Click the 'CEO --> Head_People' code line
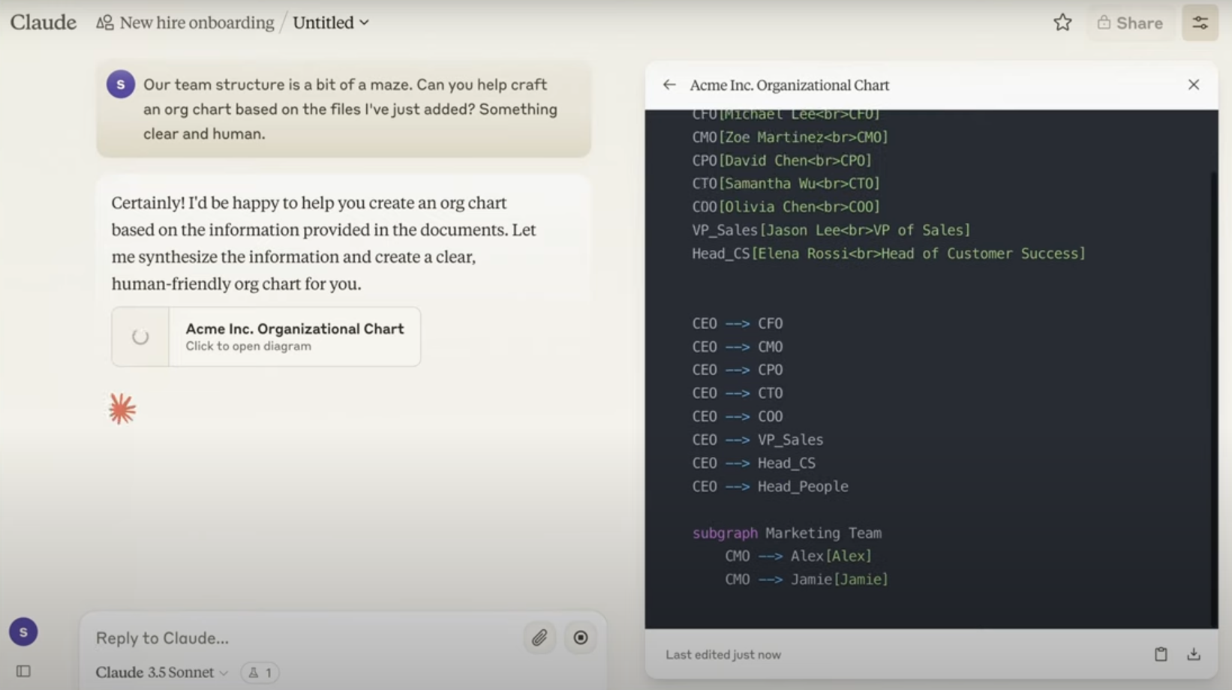 (771, 487)
